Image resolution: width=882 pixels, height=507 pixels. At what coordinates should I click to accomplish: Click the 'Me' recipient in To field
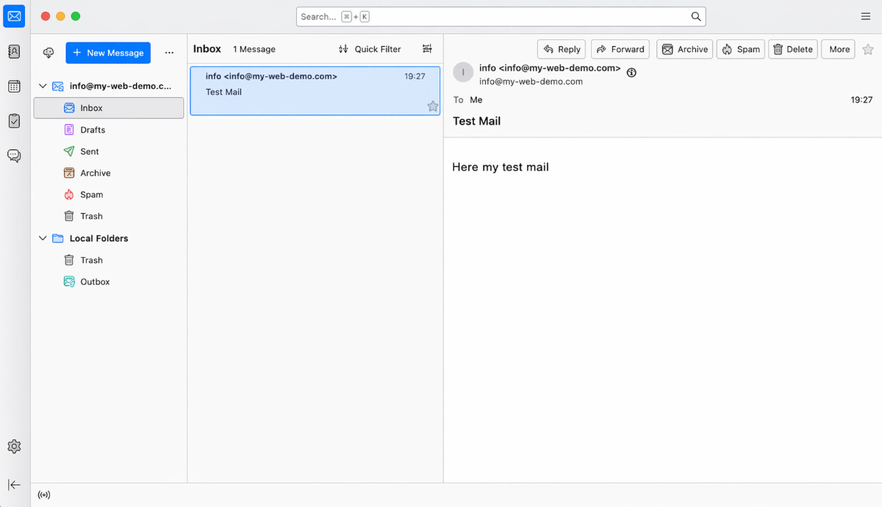click(x=476, y=100)
